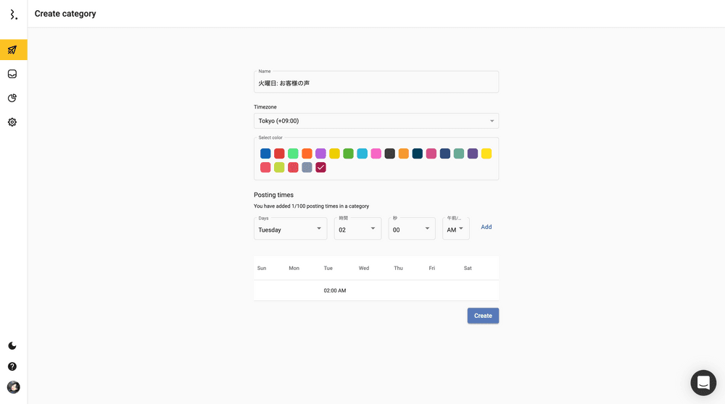Expand the Days dropdown showing Tuesday
Viewport: 725px width, 404px height.
[290, 230]
